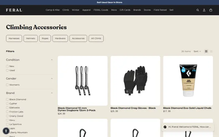Open the Sell menu item
The width and height of the screenshot is (219, 137).
[x=171, y=10]
